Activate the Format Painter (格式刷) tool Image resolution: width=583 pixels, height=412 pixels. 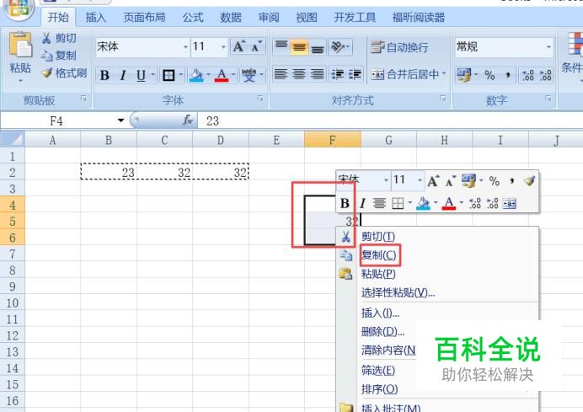click(64, 73)
